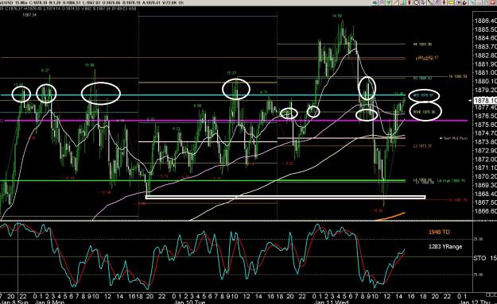Select the diagonal line drawing tool

(430, 2)
